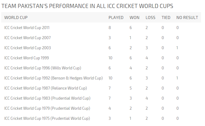The height and width of the screenshot is (126, 205).
Task: Select the TIED column header
Action: [x=166, y=17]
